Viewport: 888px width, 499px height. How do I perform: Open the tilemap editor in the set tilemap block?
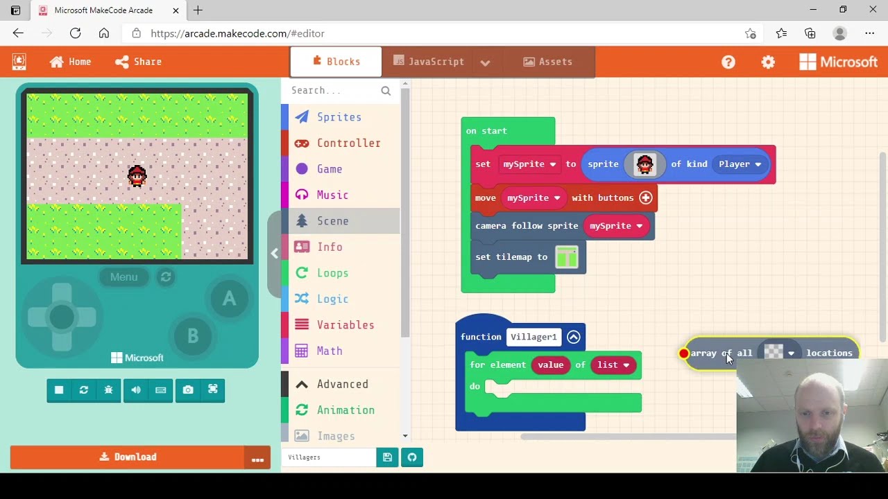567,257
